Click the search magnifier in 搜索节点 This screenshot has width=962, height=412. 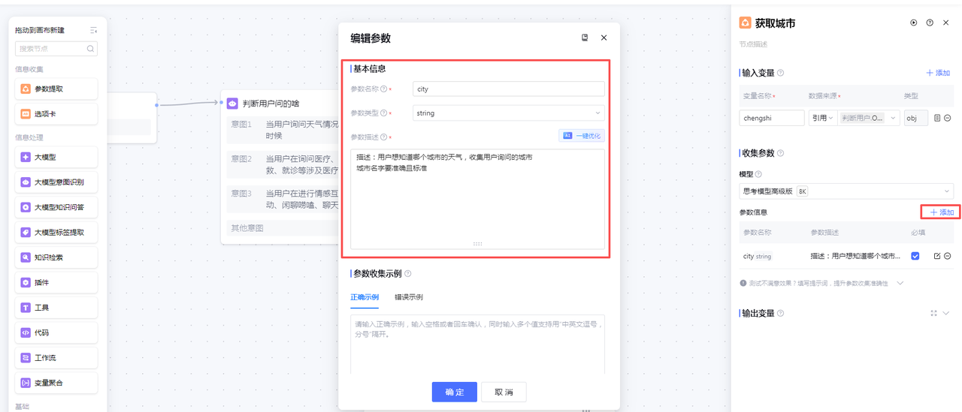[90, 49]
